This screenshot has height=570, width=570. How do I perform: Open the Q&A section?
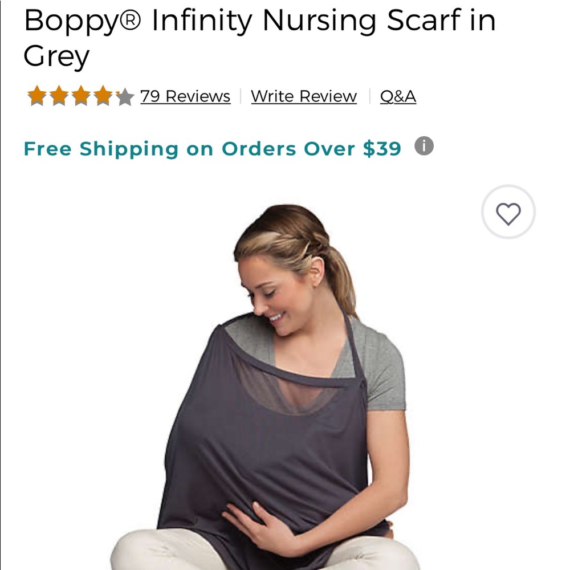pyautogui.click(x=398, y=96)
